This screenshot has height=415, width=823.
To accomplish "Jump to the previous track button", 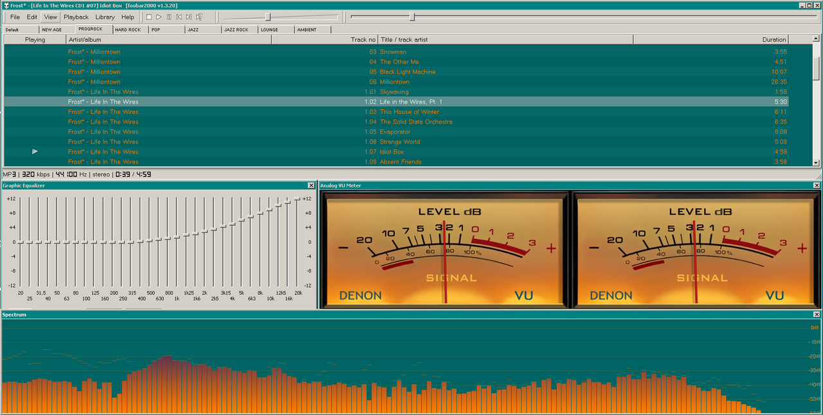I will point(179,17).
